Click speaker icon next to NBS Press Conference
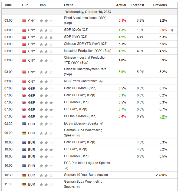Viewport: 178px width, 191px height. point(101,81)
